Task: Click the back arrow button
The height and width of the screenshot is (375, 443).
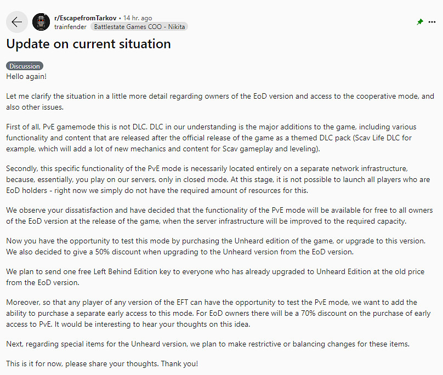Action: [x=16, y=22]
